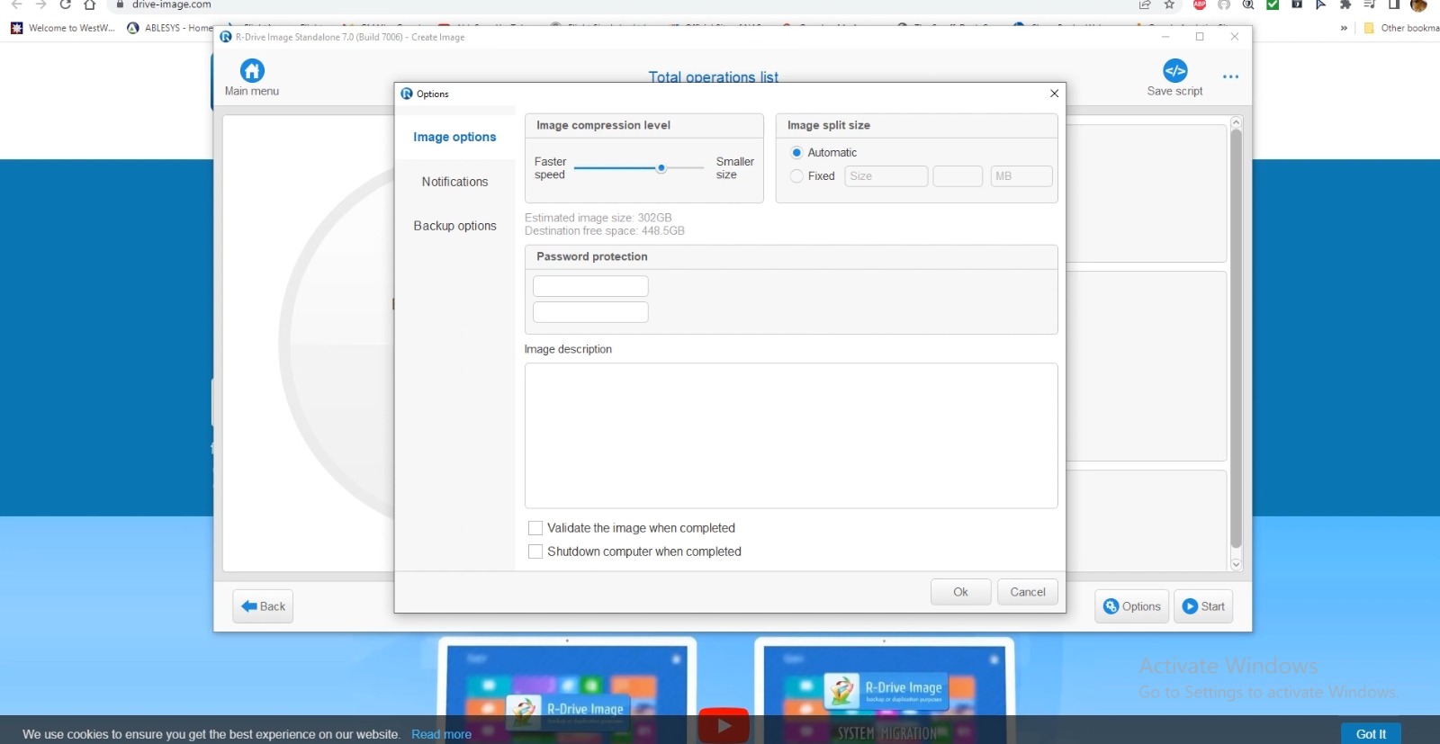Click the R-Drive Image title bar app icon

[x=226, y=37]
